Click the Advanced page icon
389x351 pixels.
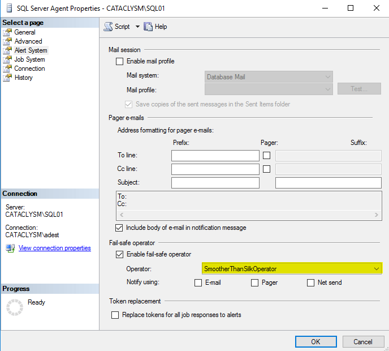tap(7, 41)
